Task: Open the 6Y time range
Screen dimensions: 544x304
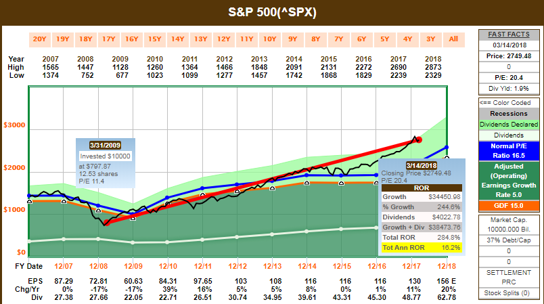Action: 361,39
